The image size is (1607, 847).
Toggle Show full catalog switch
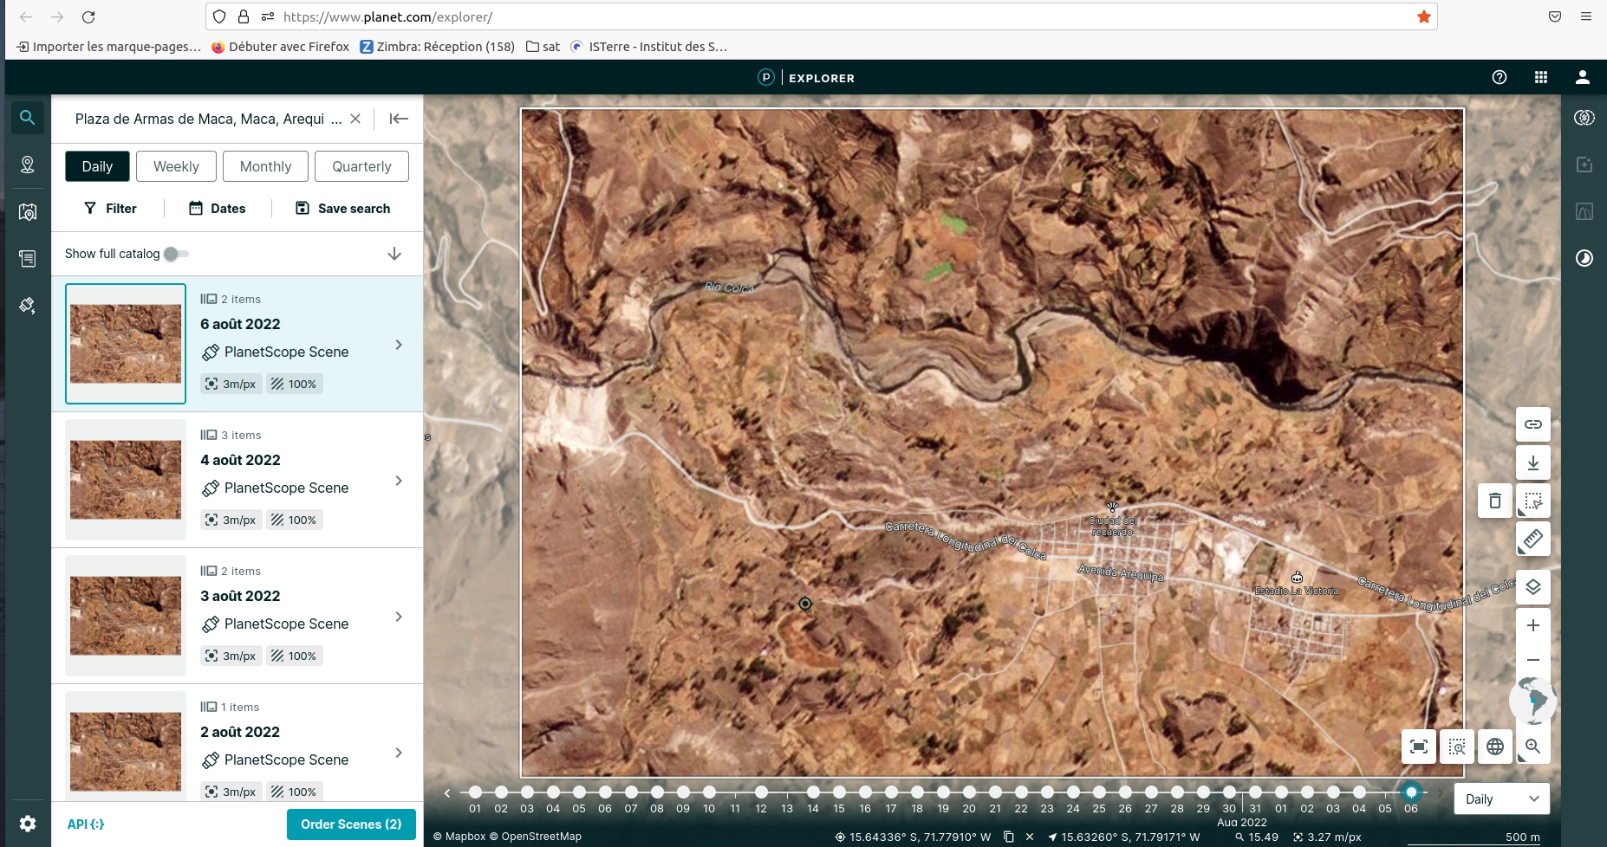pyautogui.click(x=176, y=254)
